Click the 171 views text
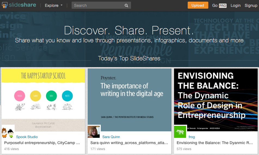The width and height of the screenshot is (259, 155). (x=97, y=149)
